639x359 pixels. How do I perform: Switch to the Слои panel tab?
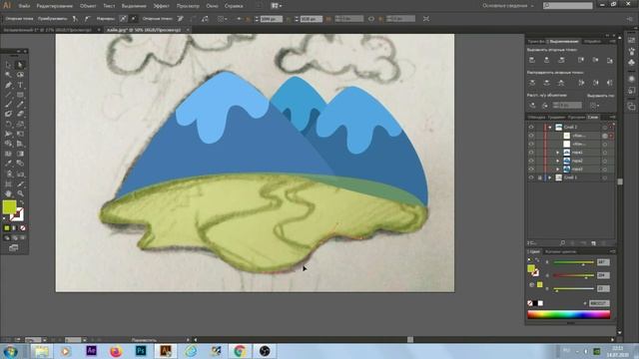pos(593,118)
